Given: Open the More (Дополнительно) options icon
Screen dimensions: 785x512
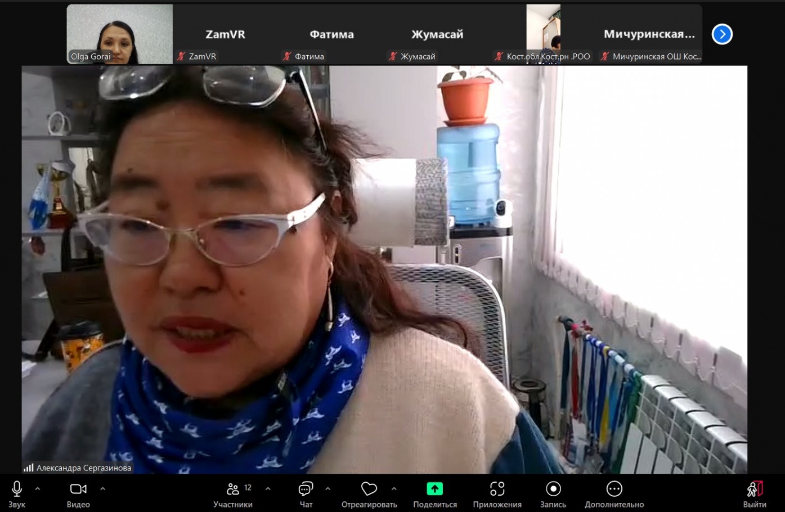Looking at the screenshot, I should [614, 489].
